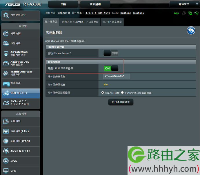Open Traffic Analyzer in sidebar

[x=21, y=73]
